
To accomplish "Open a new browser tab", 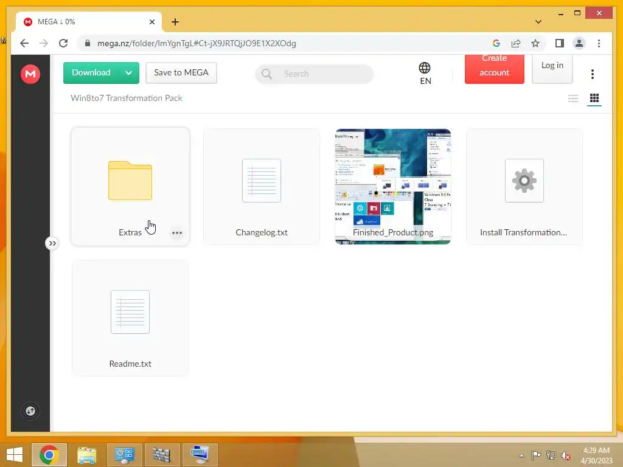I will point(175,22).
